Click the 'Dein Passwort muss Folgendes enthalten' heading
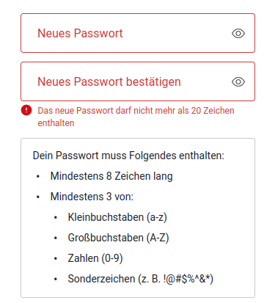264x303 pixels. point(128,156)
